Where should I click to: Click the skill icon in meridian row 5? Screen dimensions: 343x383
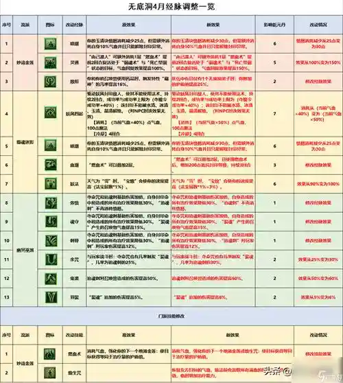coord(50,146)
